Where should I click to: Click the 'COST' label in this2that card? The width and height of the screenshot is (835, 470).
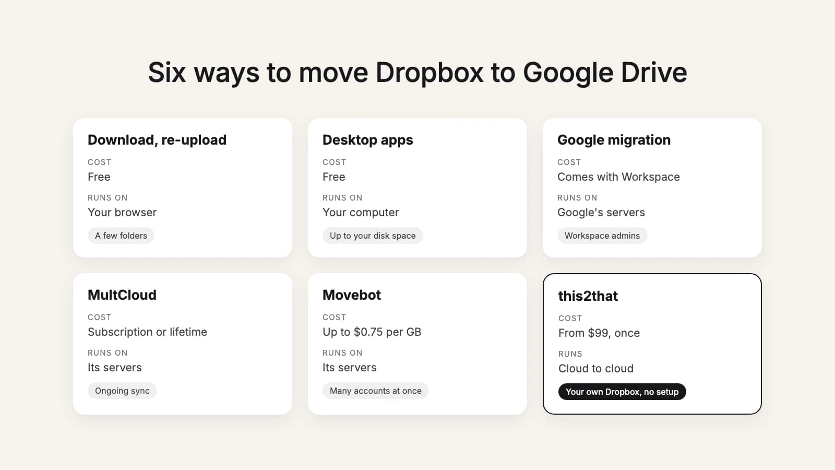(570, 319)
